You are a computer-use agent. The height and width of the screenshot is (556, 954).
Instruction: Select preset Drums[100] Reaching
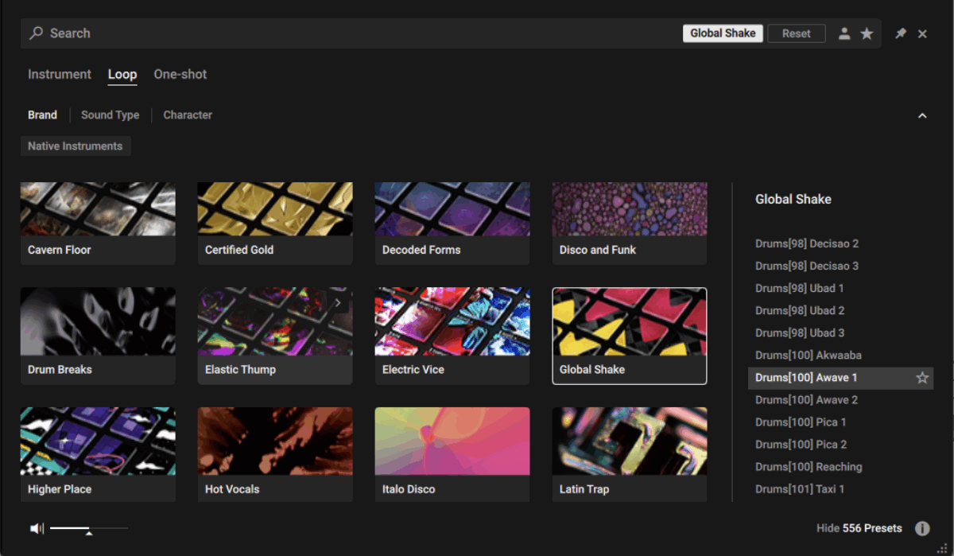[x=809, y=467]
